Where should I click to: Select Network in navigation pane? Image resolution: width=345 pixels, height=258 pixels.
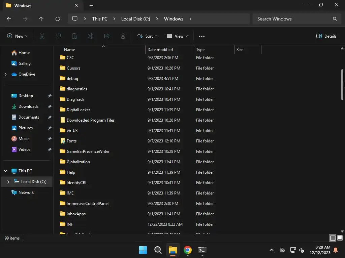(x=26, y=192)
